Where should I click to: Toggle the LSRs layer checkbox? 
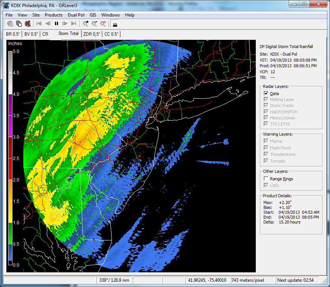click(266, 185)
